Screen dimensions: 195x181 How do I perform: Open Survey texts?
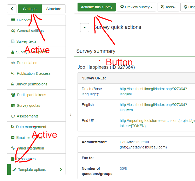click(37, 41)
